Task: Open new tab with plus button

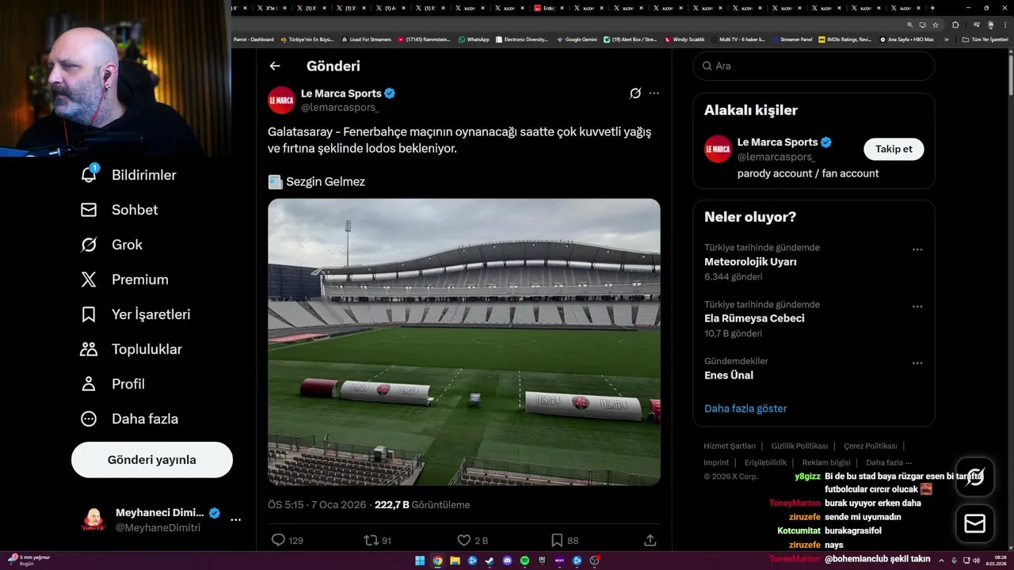Action: click(932, 8)
